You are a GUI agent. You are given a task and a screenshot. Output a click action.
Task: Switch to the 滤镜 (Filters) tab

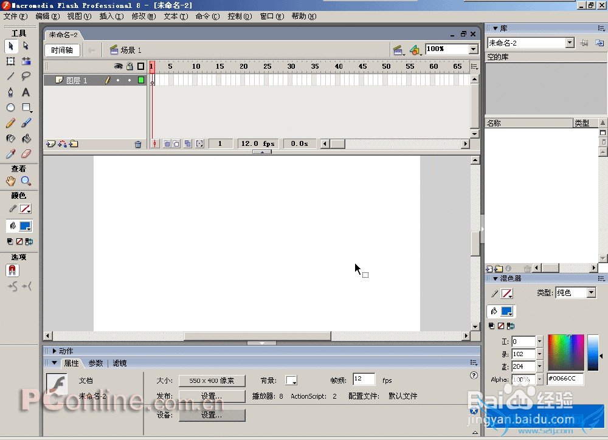(119, 363)
